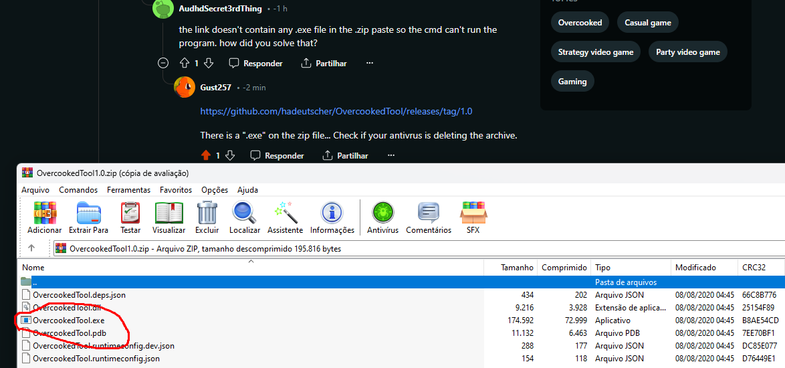The width and height of the screenshot is (785, 368).
Task: Click the Adicionar toolbar icon in WinRAR
Action: pos(45,213)
